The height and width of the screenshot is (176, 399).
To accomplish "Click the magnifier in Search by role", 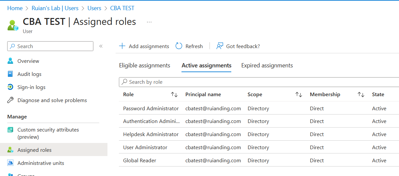I will [x=124, y=82].
